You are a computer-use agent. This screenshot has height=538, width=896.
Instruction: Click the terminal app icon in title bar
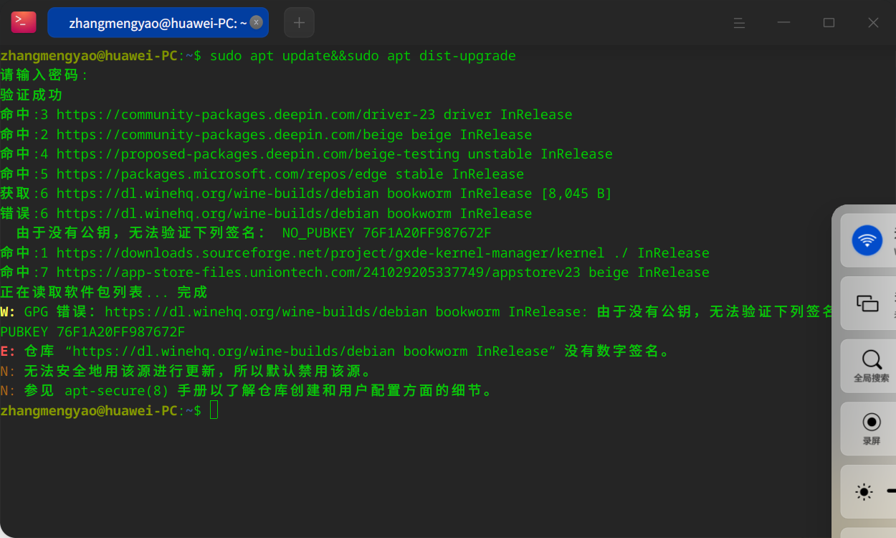[23, 22]
